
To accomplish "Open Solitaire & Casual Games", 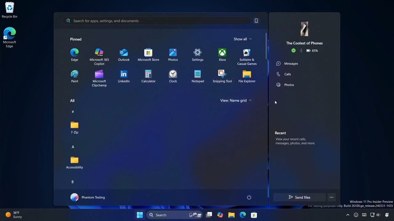I will click(x=247, y=57).
